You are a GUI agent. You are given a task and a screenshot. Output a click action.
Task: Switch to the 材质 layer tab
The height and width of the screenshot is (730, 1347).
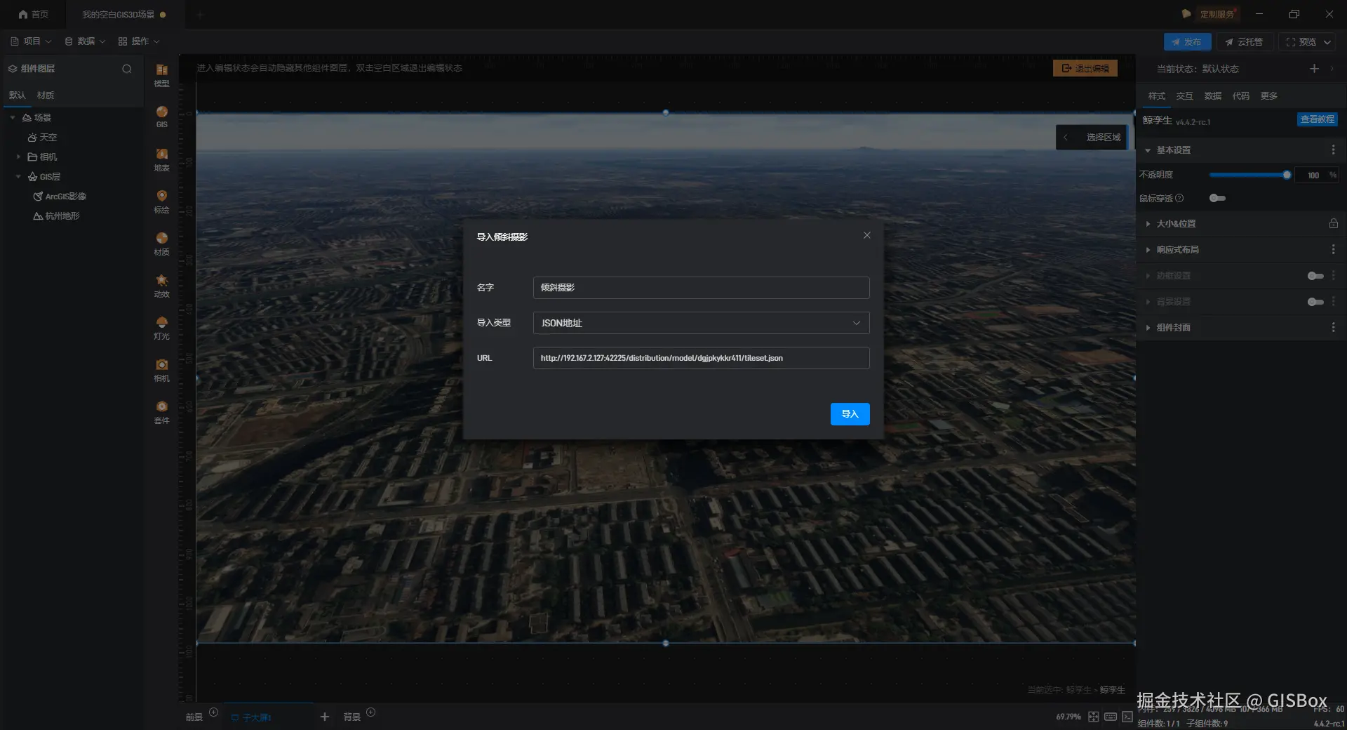point(46,95)
